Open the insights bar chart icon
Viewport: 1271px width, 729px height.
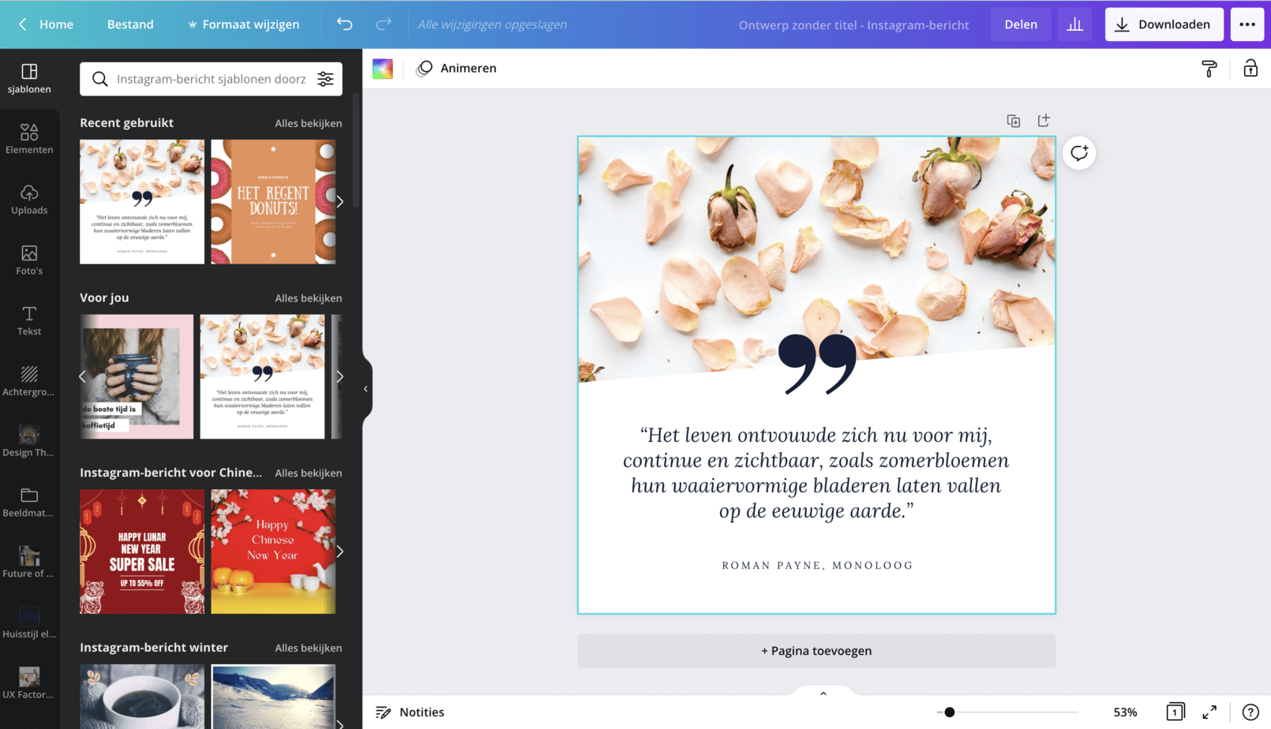[x=1074, y=24]
